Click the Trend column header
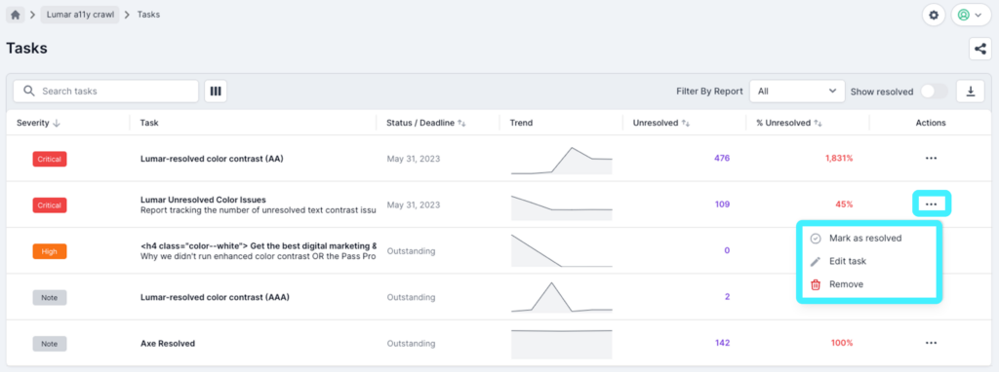The height and width of the screenshot is (372, 999). pyautogui.click(x=521, y=123)
